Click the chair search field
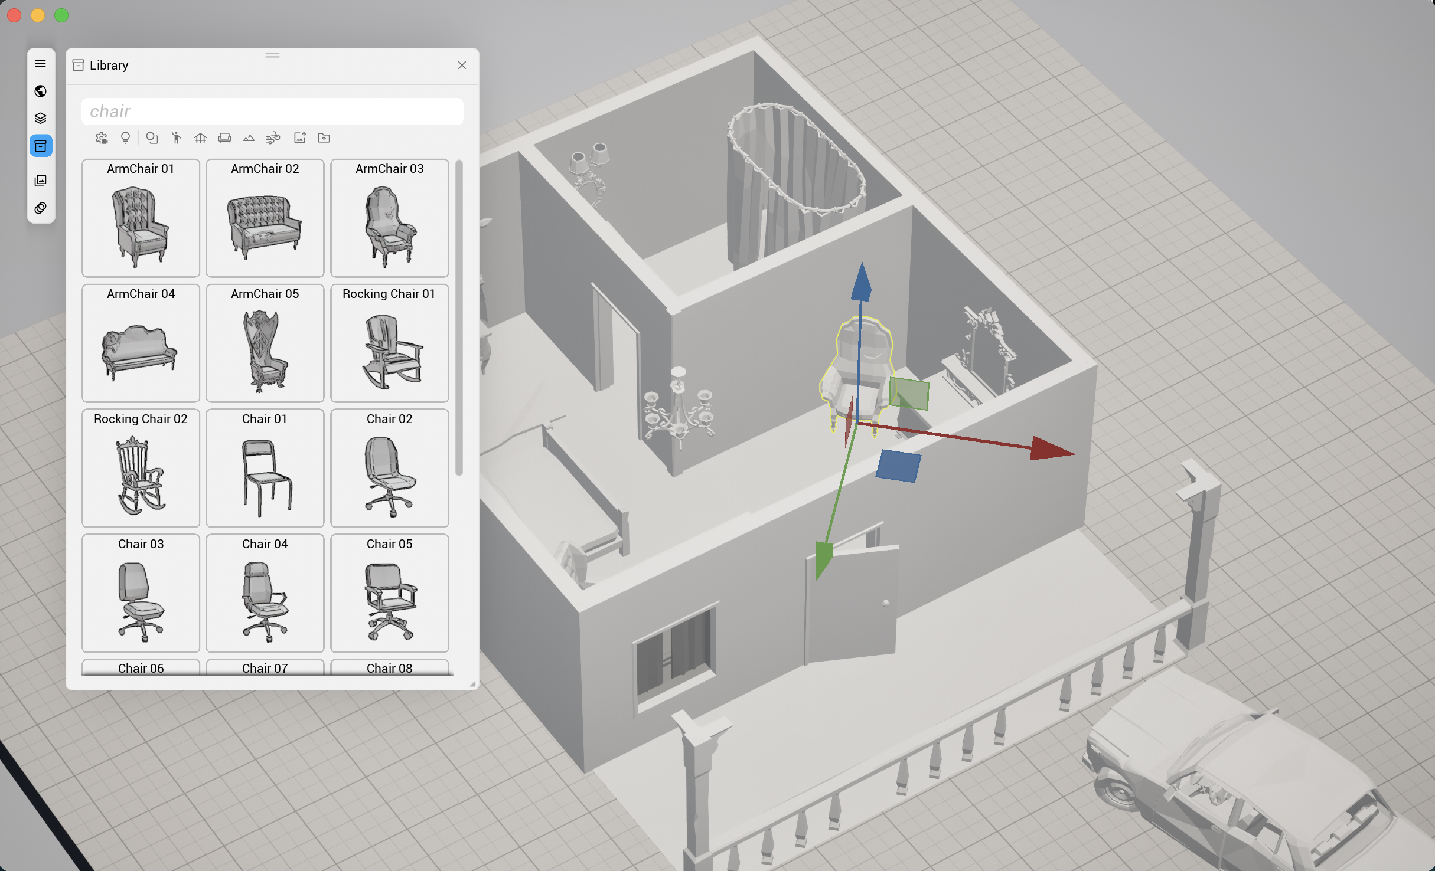Screen dimensions: 1435x871 pos(272,112)
